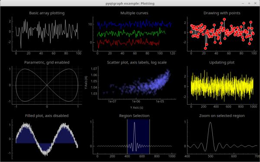
Task: Click the "Multiple curves" plot title
Action: [x=134, y=13]
